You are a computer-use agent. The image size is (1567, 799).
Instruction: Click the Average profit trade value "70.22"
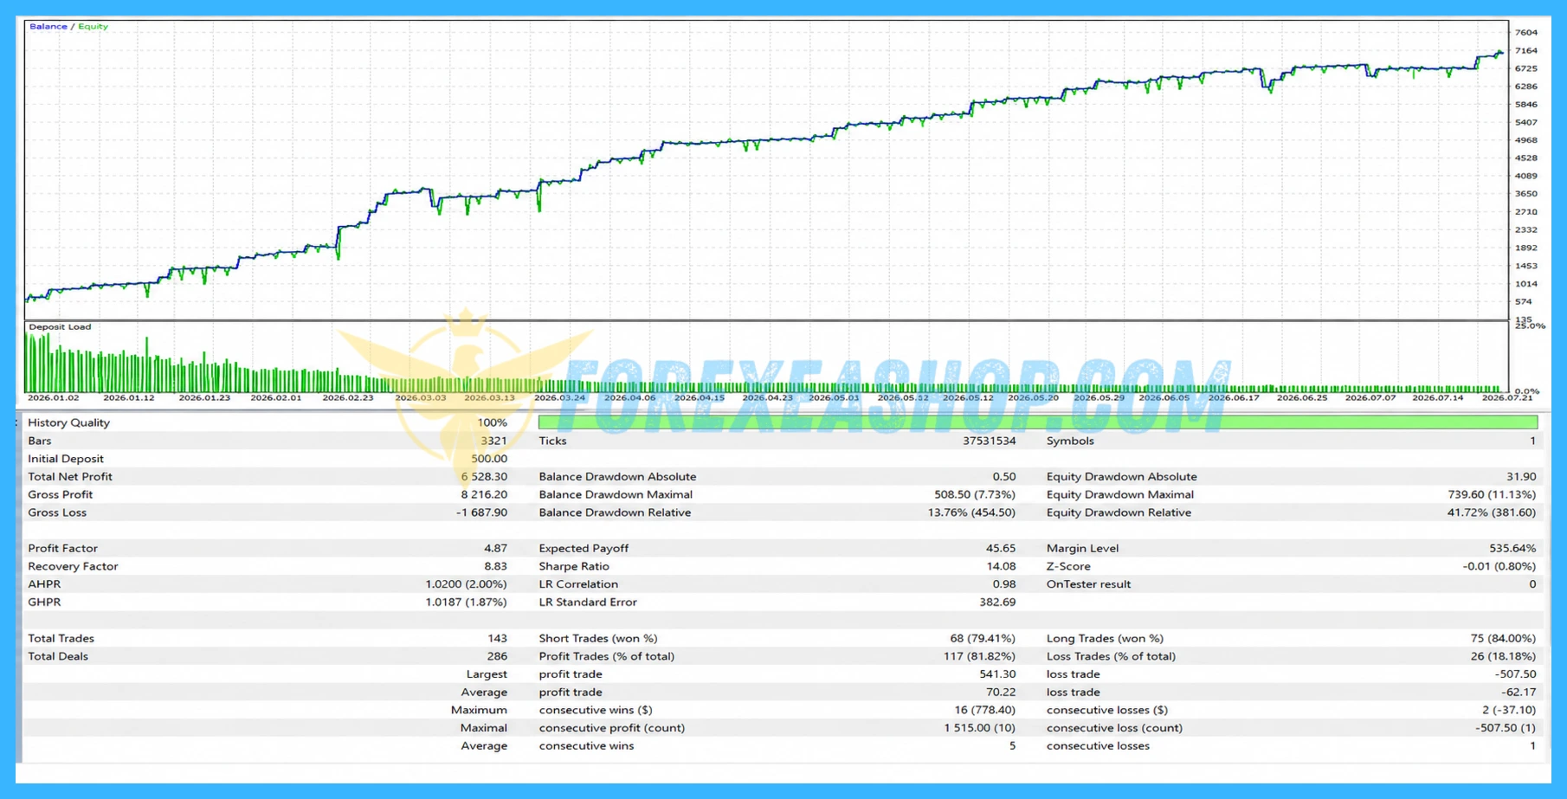tap(1000, 693)
